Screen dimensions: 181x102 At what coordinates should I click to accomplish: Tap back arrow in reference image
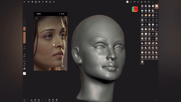36,18
